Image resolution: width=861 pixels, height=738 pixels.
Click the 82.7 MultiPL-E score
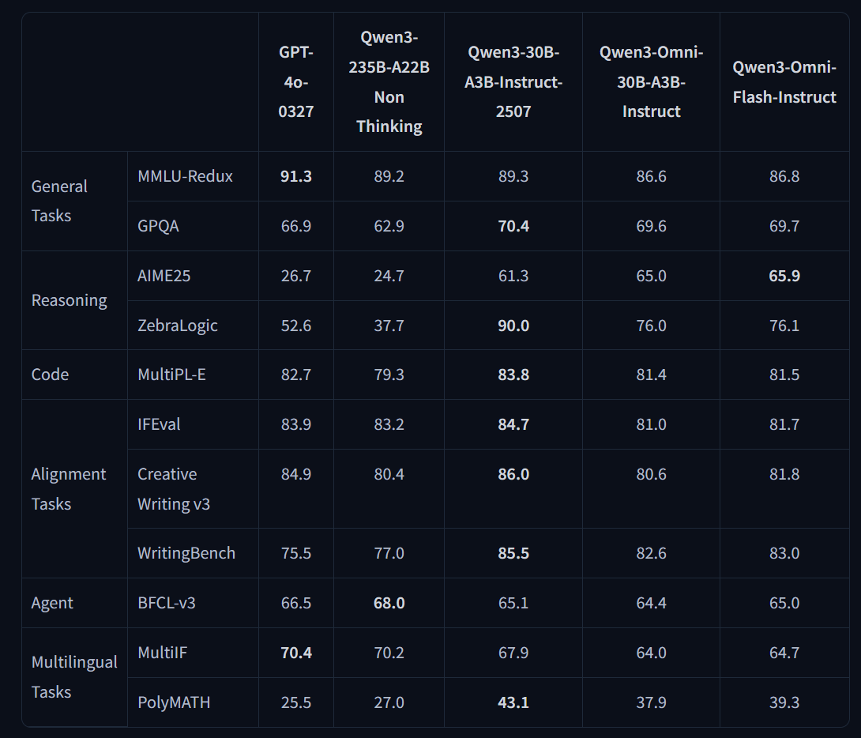(296, 375)
